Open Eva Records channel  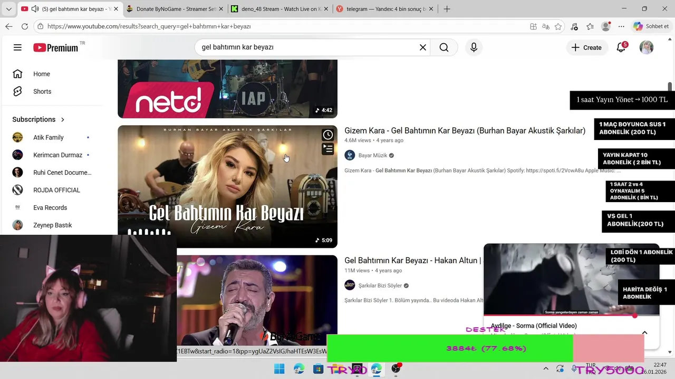pyautogui.click(x=51, y=207)
